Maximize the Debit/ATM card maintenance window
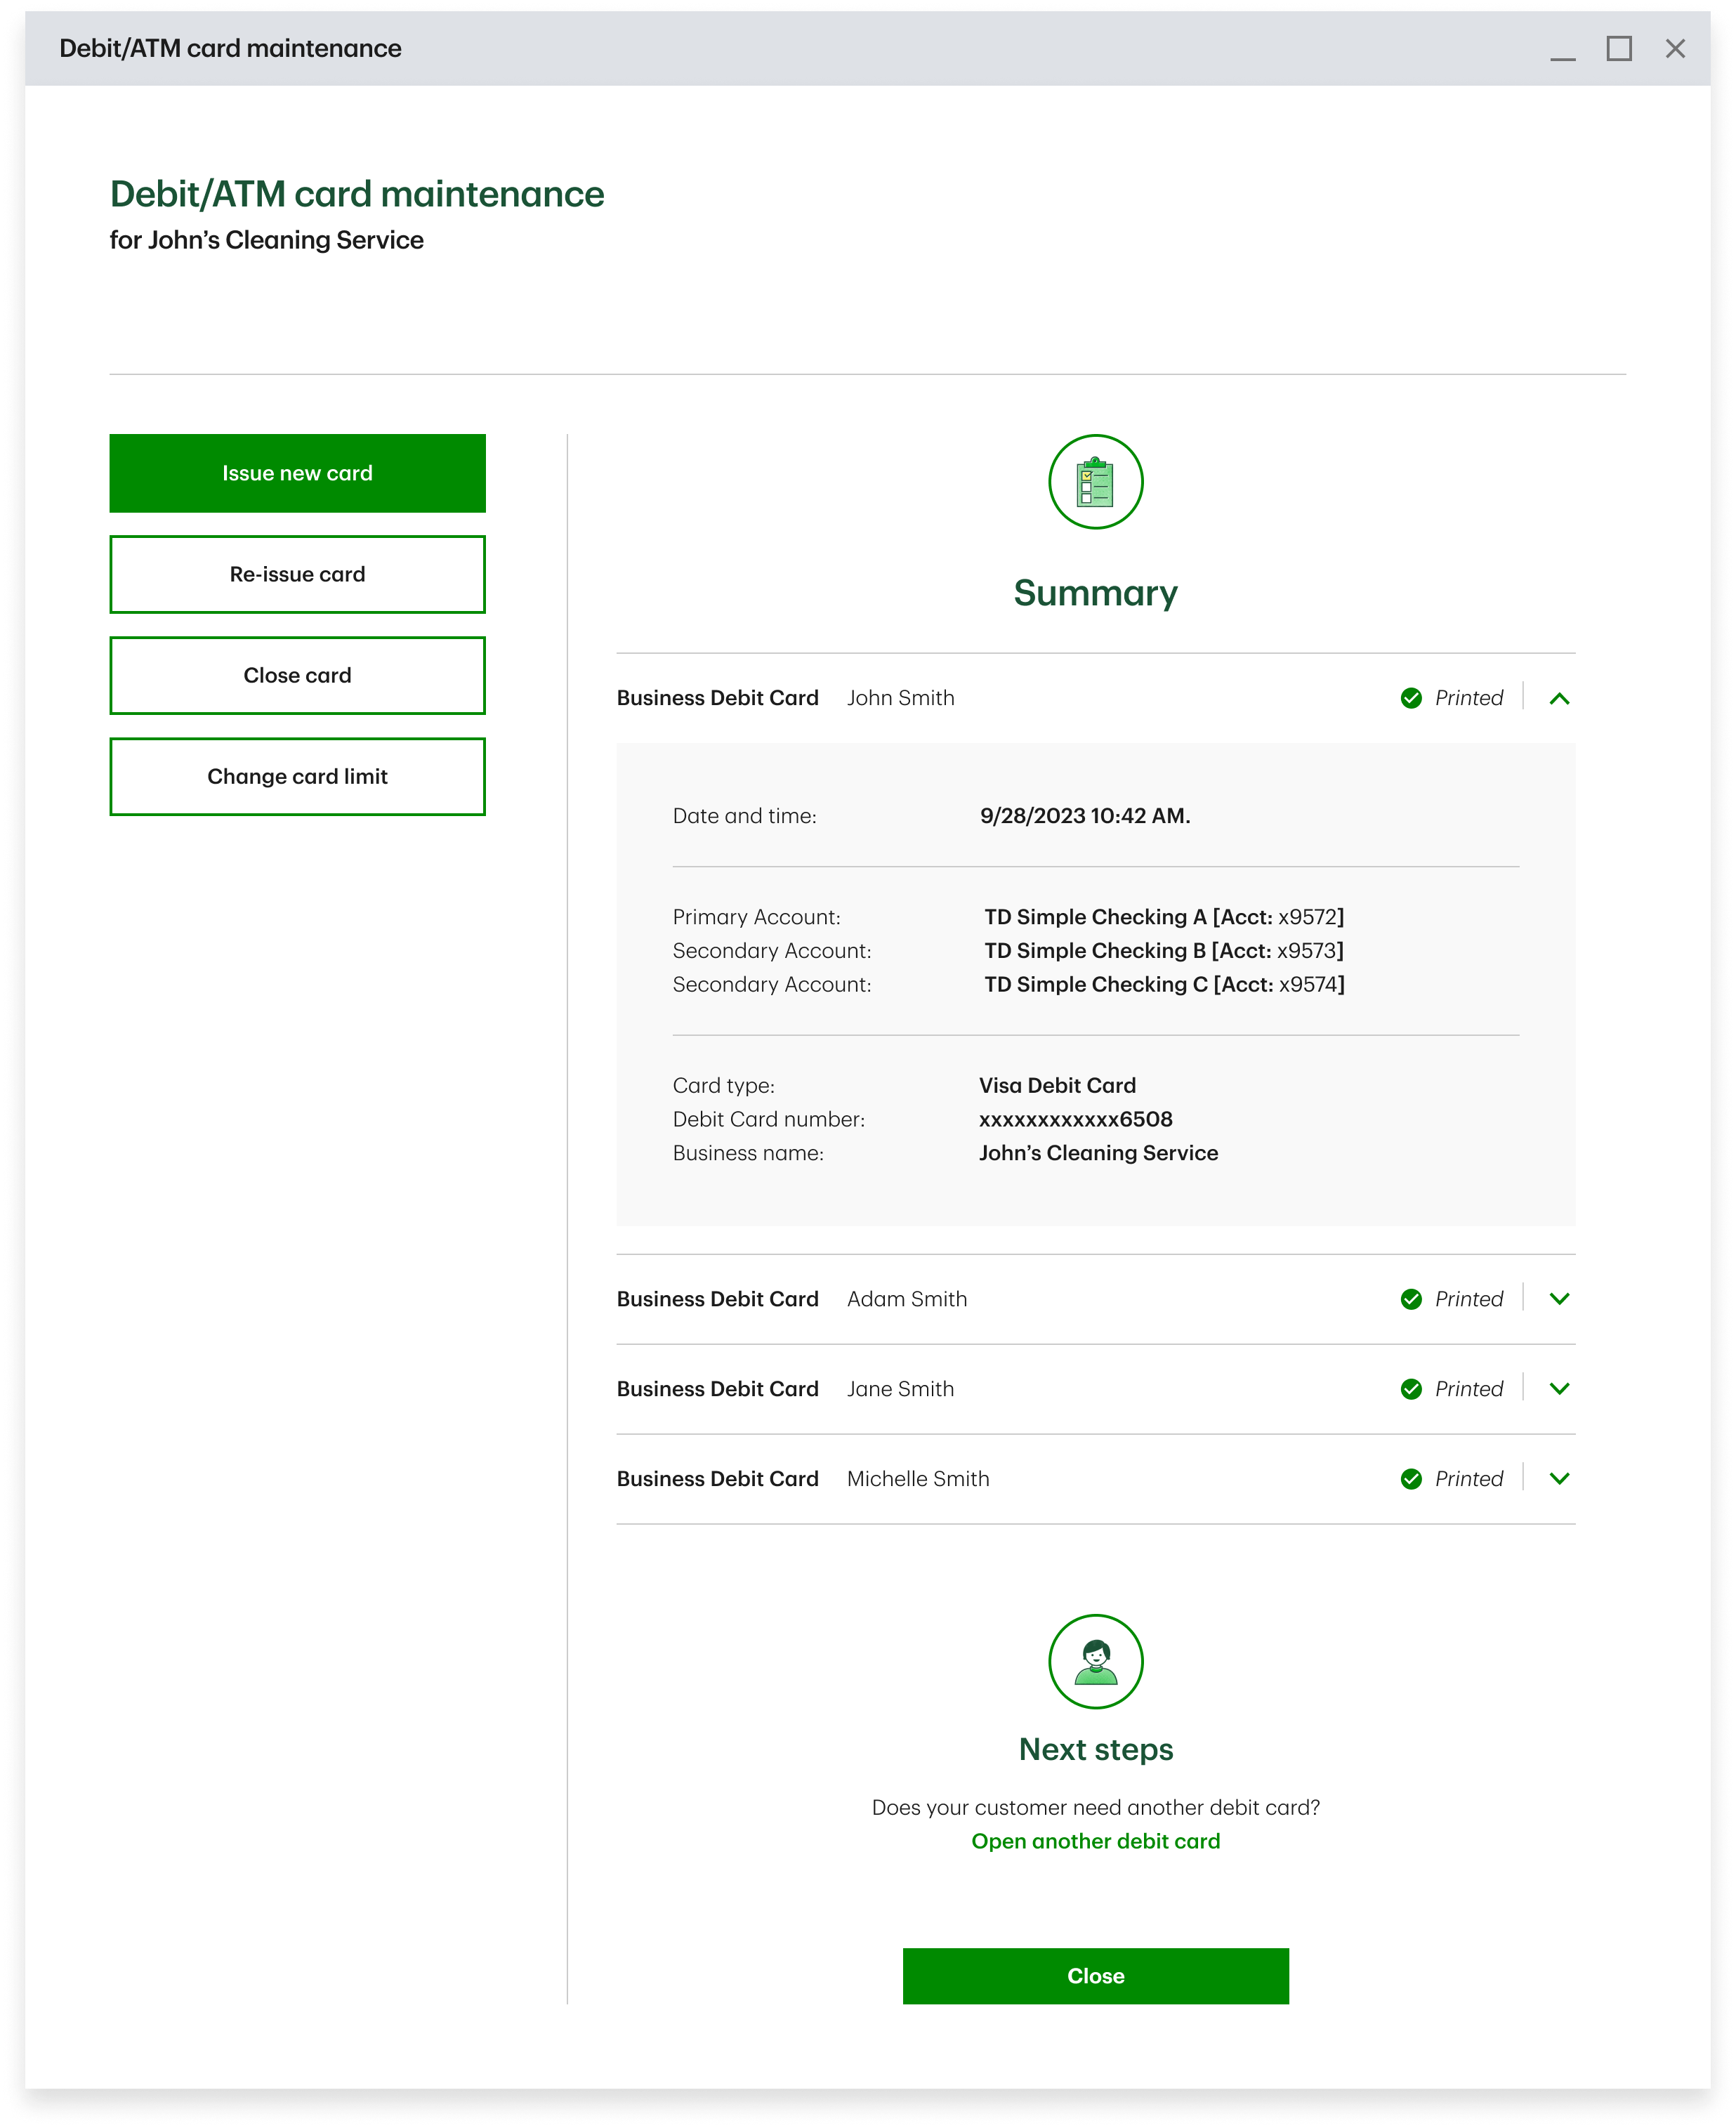Image resolution: width=1736 pixels, height=2128 pixels. click(1619, 48)
